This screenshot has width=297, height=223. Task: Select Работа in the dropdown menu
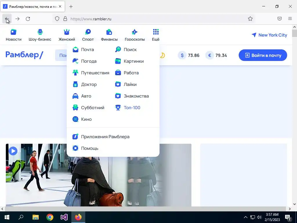click(x=127, y=73)
